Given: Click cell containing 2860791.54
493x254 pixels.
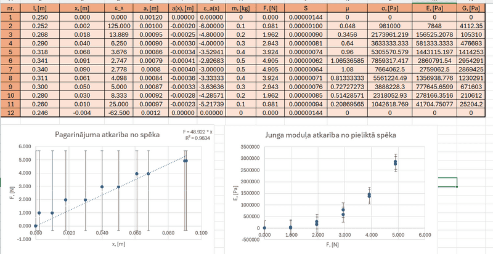Looking at the screenshot, I should [x=434, y=61].
